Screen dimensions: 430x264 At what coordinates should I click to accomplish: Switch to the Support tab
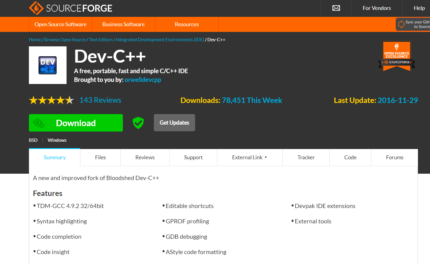click(x=193, y=157)
